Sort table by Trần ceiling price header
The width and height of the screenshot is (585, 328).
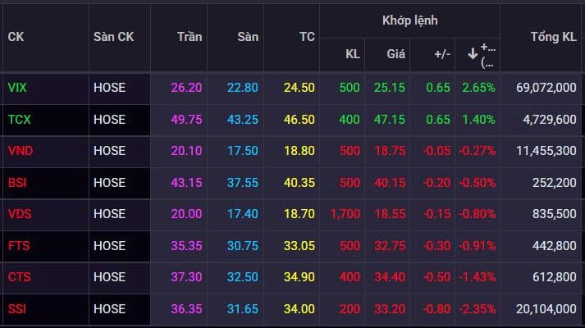coord(190,37)
